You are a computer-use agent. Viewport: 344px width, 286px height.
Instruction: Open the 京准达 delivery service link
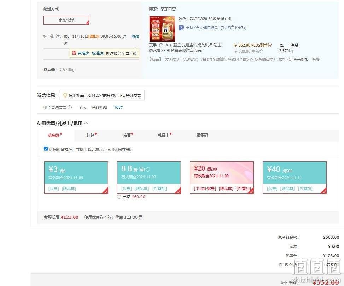pyautogui.click(x=83, y=53)
